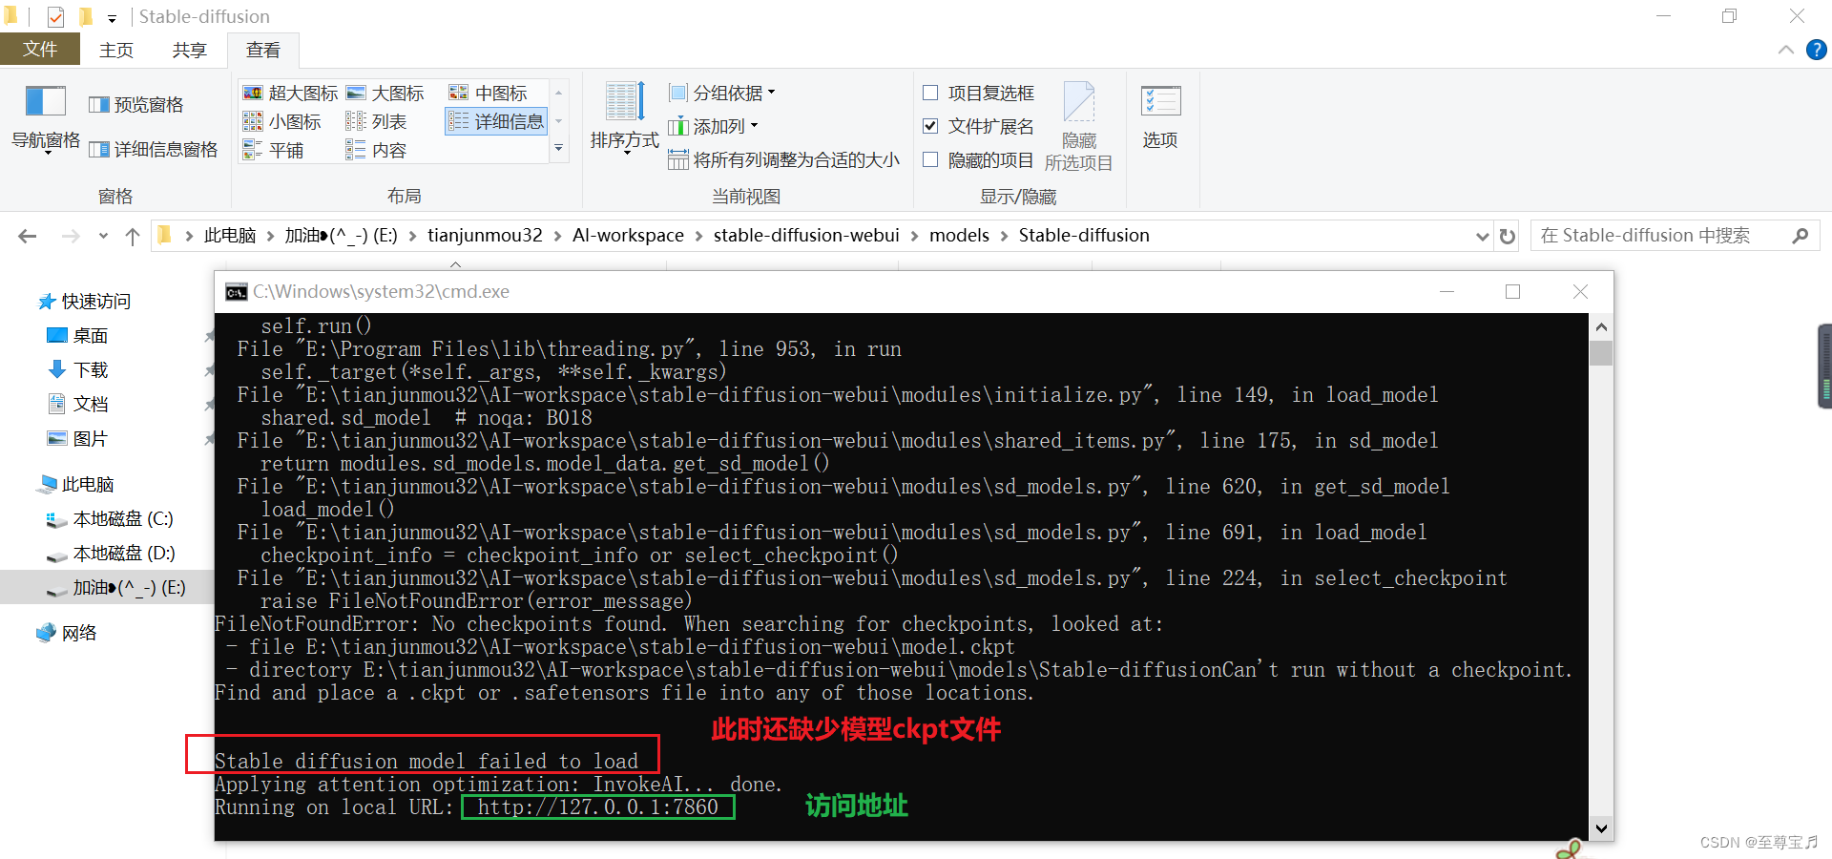1832x859 pixels.
Task: Click 此电脑 in the address breadcrumb
Action: (x=230, y=236)
